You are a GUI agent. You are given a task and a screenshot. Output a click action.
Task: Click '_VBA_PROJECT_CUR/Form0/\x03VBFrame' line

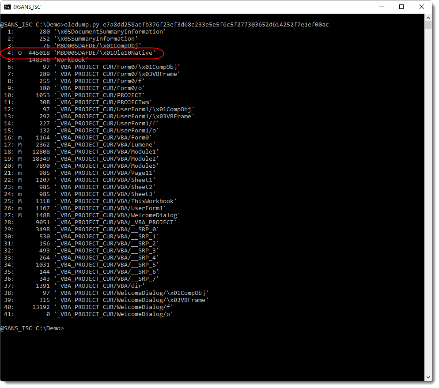[92, 74]
